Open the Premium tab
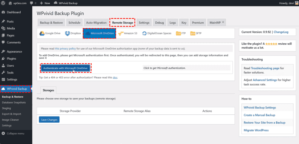 pyautogui.click(x=198, y=22)
